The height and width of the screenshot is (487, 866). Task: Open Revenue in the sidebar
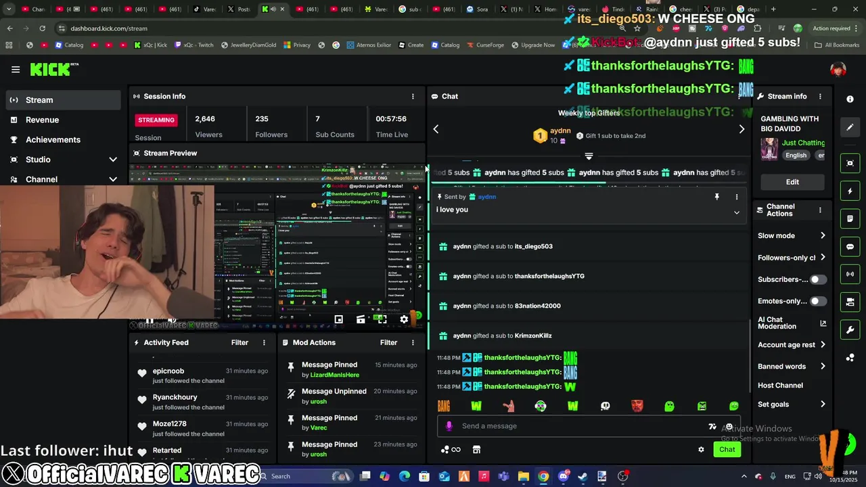(x=62, y=120)
